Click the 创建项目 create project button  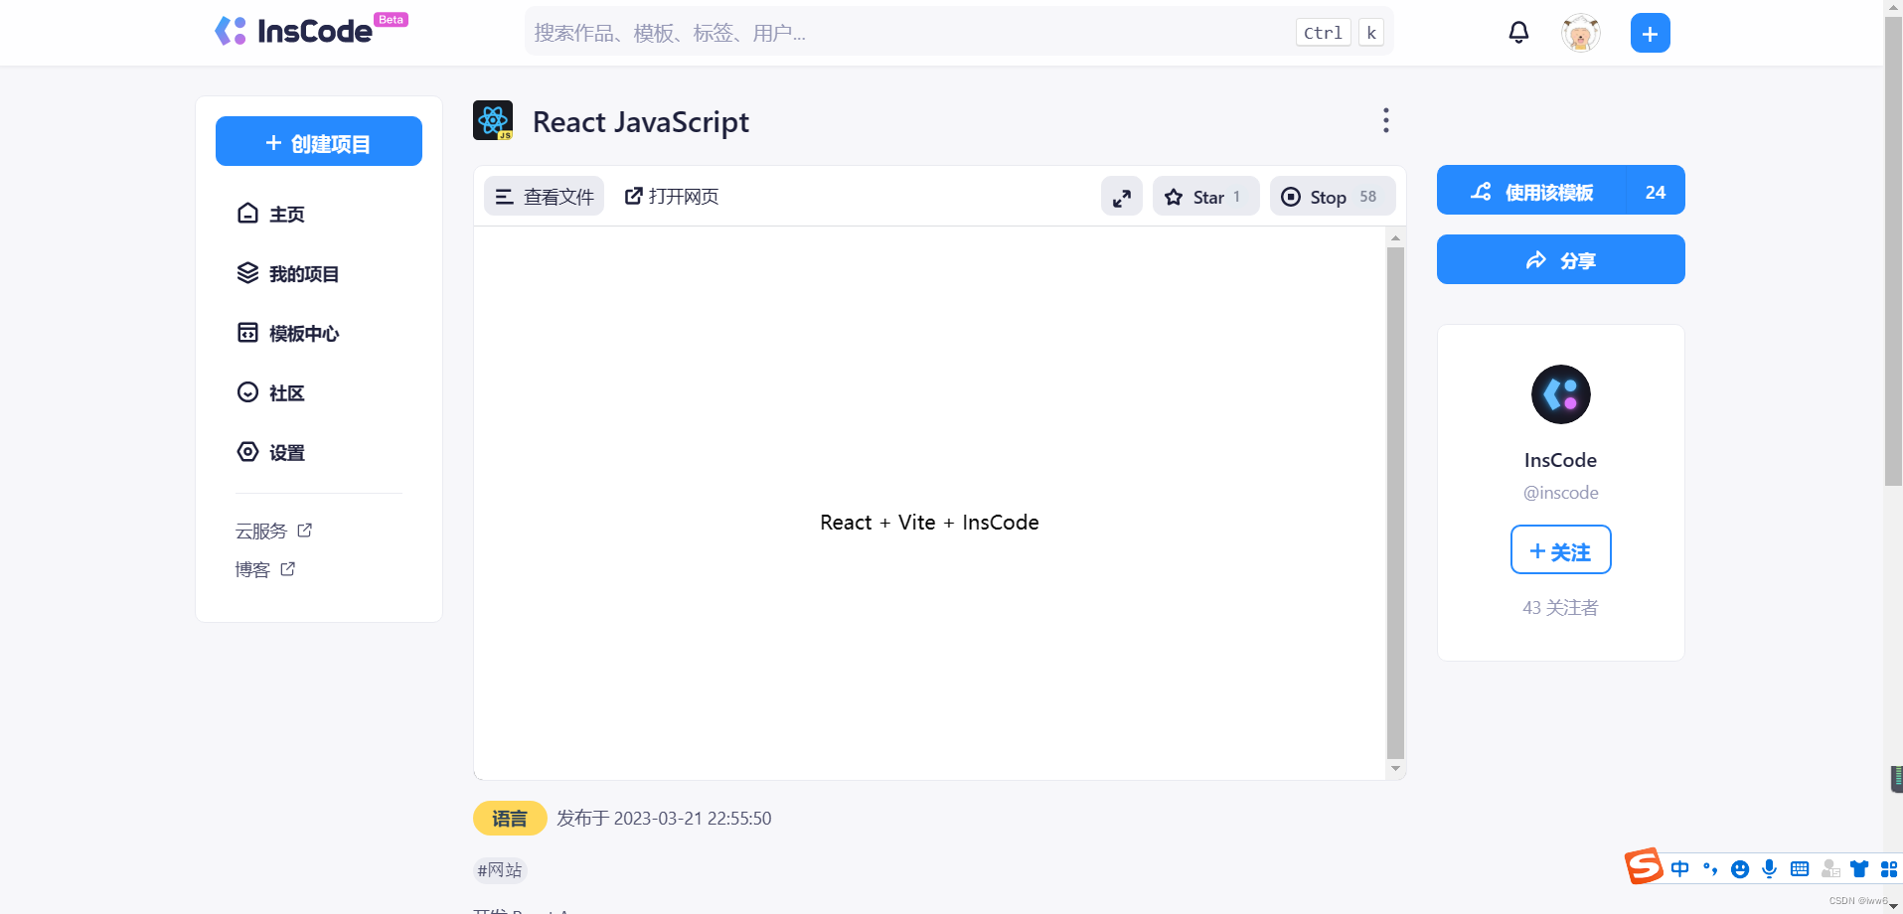click(x=319, y=142)
